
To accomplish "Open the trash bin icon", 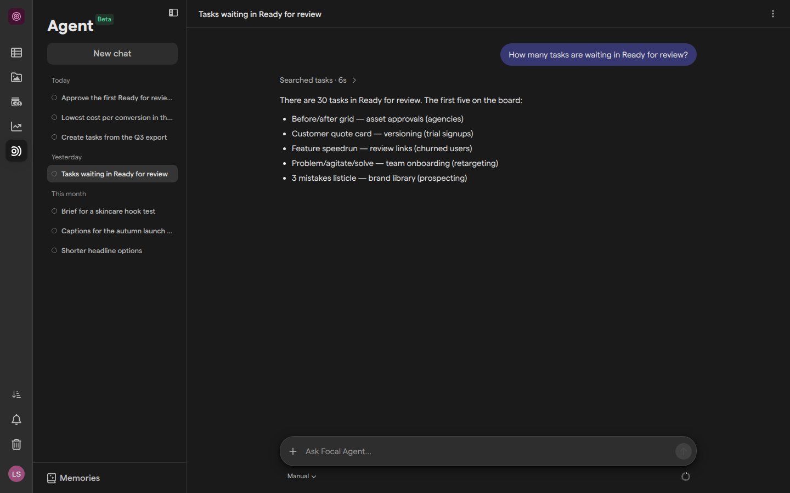I will point(16,444).
